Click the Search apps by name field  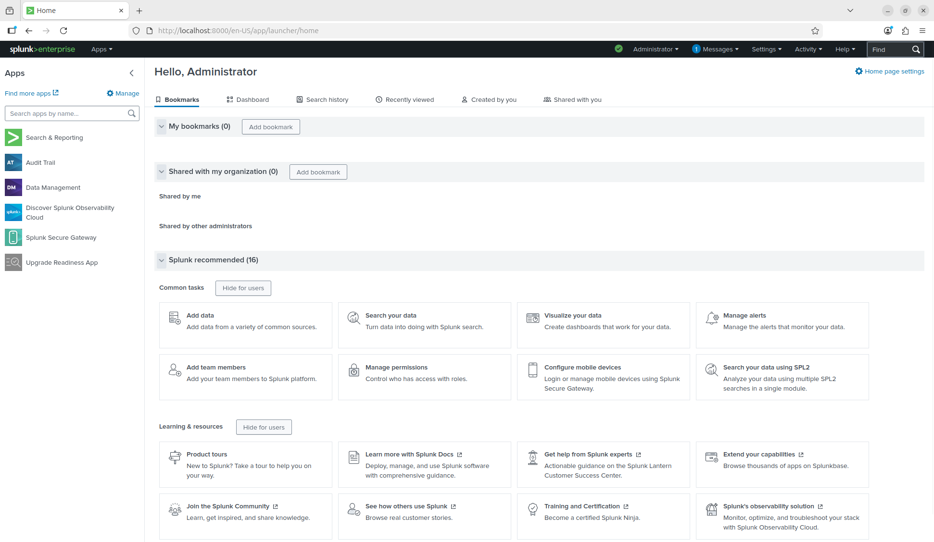coord(72,113)
